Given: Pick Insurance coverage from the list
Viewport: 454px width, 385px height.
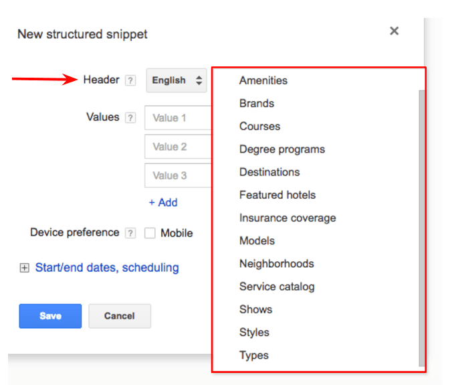Looking at the screenshot, I should (288, 218).
